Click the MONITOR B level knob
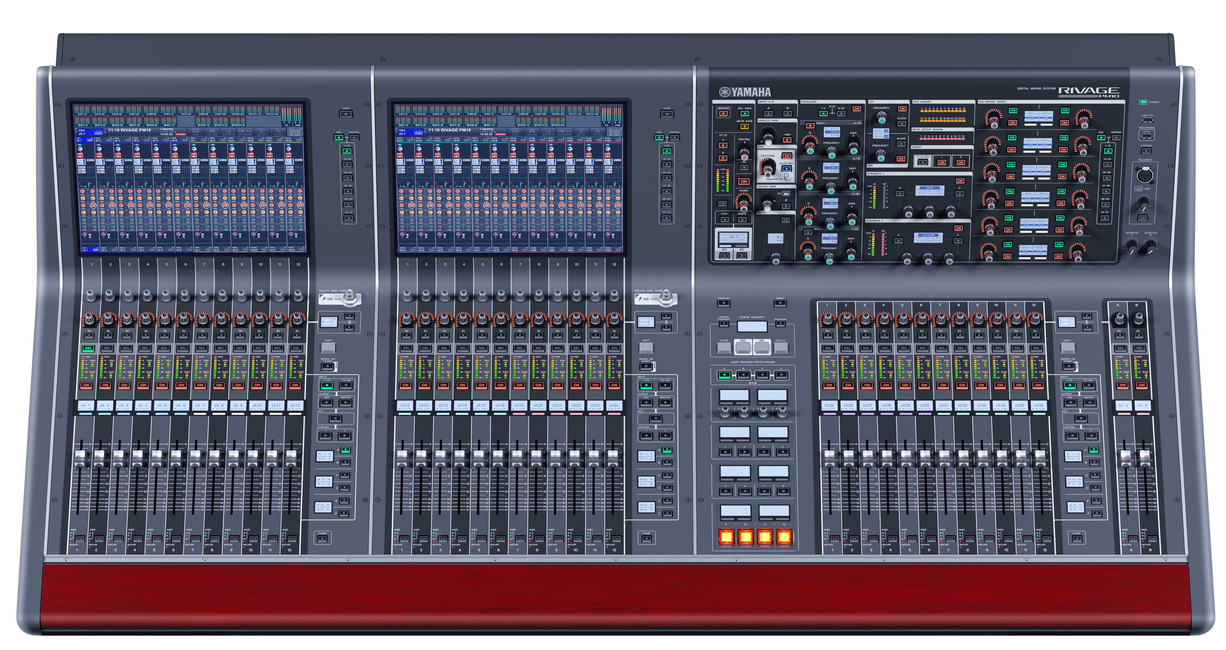The width and height of the screenshot is (1226, 650). pos(1151,248)
